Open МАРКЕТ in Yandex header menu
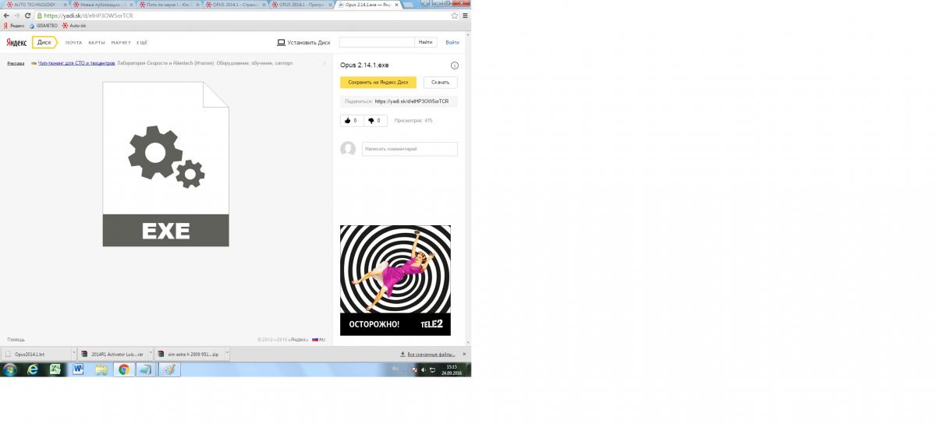This screenshot has height=424, width=936. coord(121,43)
